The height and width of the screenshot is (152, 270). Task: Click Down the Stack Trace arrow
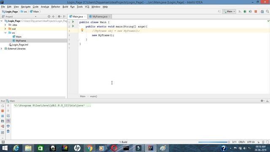(8, 111)
